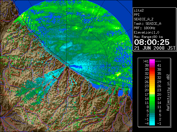Click the '-4' legend value at bottom

pos(147,123)
